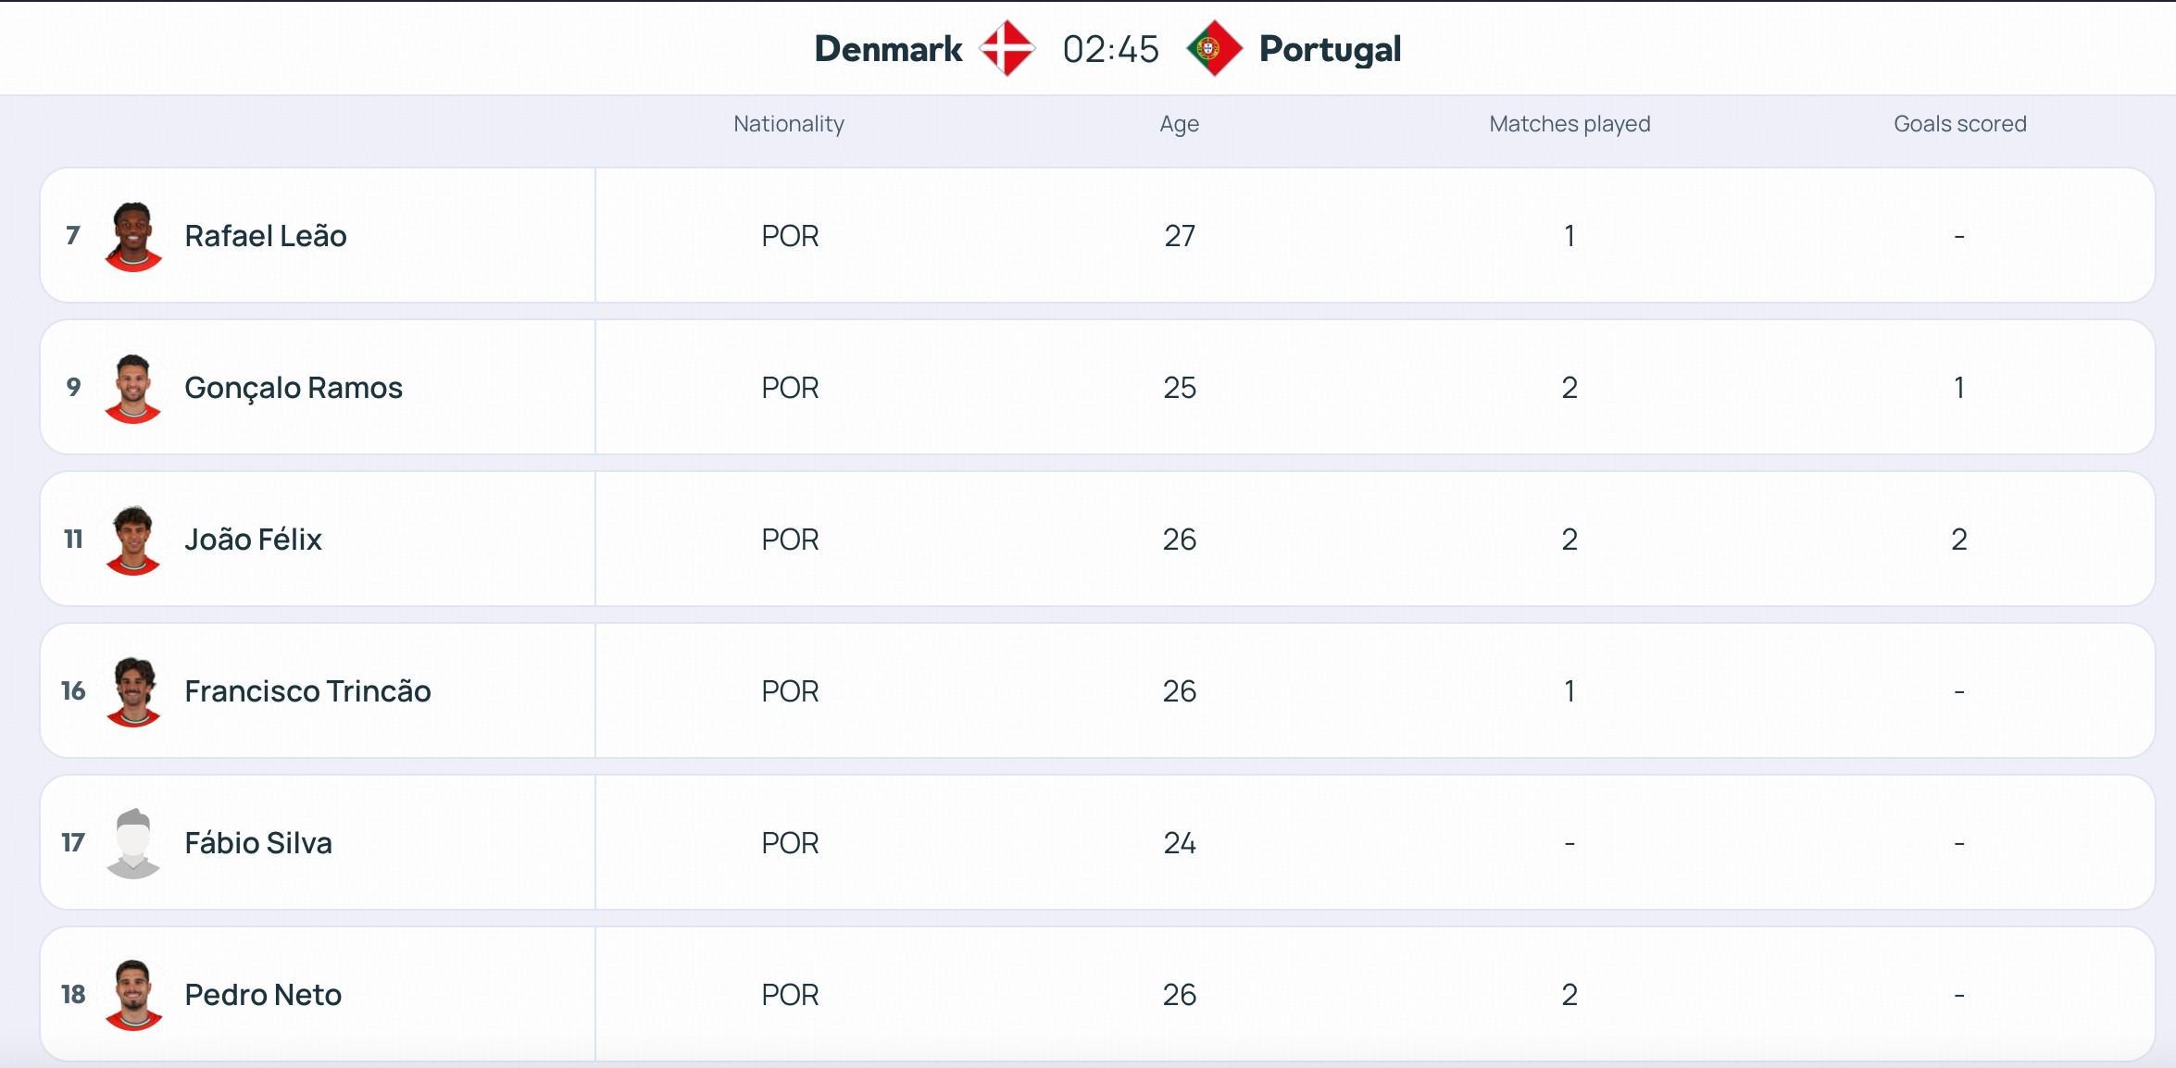Select the Pedro Neto player name

pyautogui.click(x=263, y=995)
